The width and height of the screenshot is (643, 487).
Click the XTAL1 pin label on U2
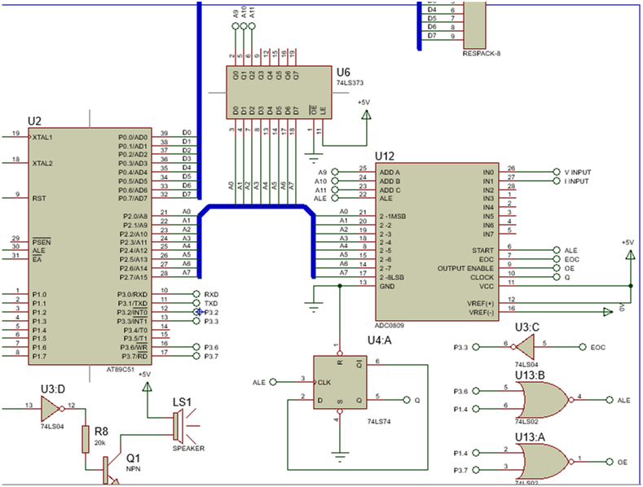[x=42, y=138]
